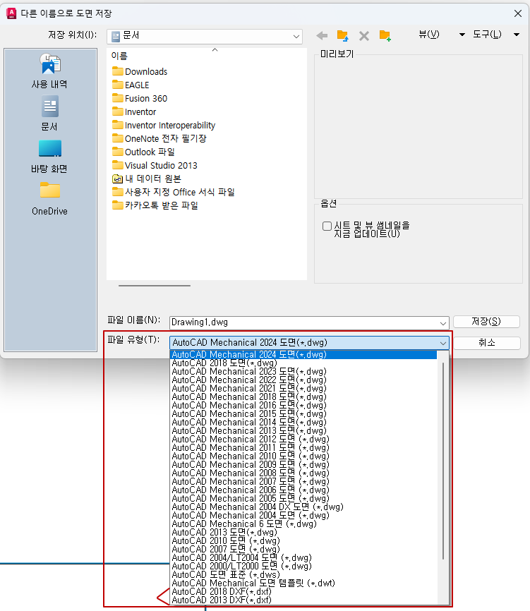The width and height of the screenshot is (530, 611).
Task: Click the delete X toolbar icon
Action: [x=364, y=36]
